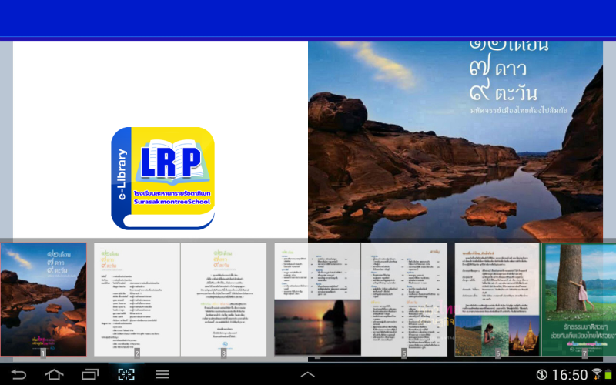Open page 6 thumbnail with temple photos
Screen dimensions: 616x385
pyautogui.click(x=497, y=299)
